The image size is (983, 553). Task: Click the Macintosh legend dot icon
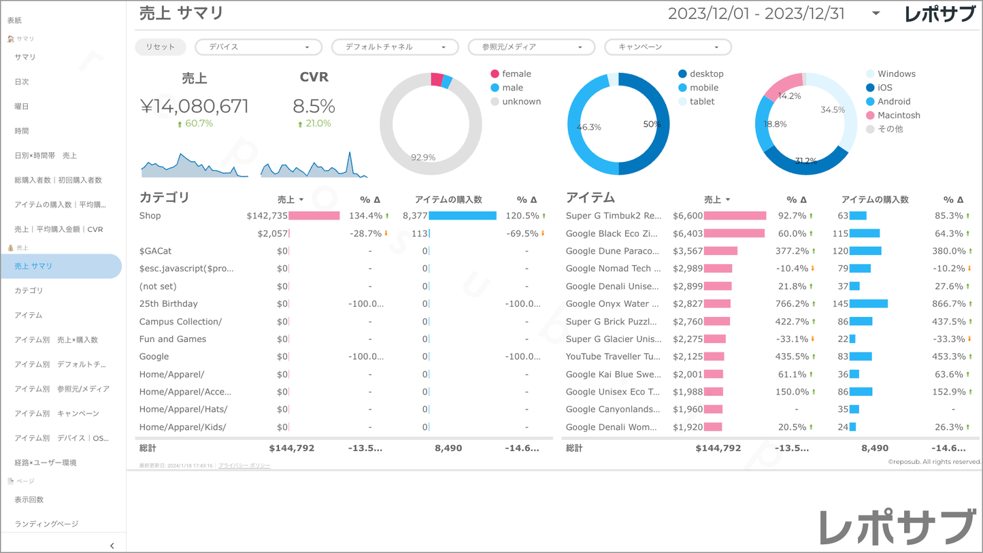pos(870,116)
